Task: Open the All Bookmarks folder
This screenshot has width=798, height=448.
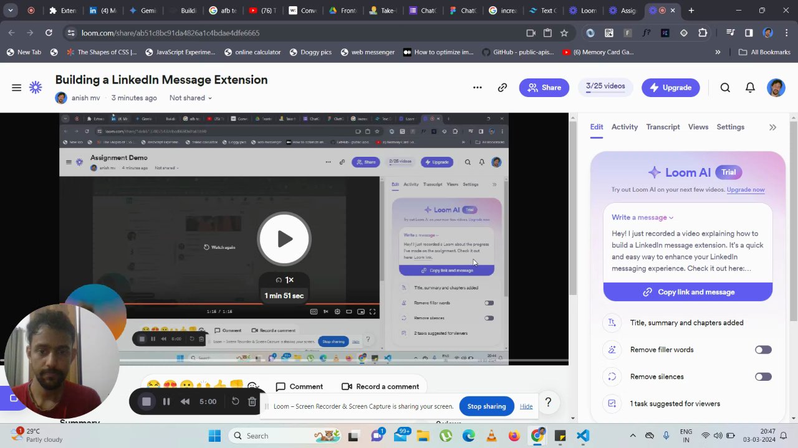Action: click(x=764, y=52)
